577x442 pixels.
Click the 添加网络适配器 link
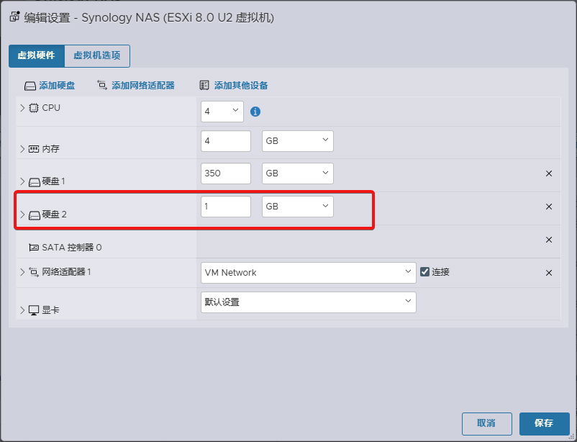click(x=143, y=86)
